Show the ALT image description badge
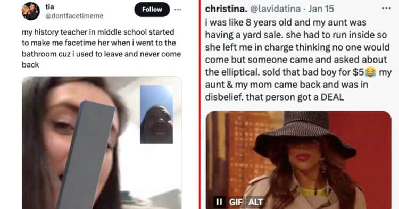Image resolution: width=399 pixels, height=209 pixels. (x=255, y=202)
